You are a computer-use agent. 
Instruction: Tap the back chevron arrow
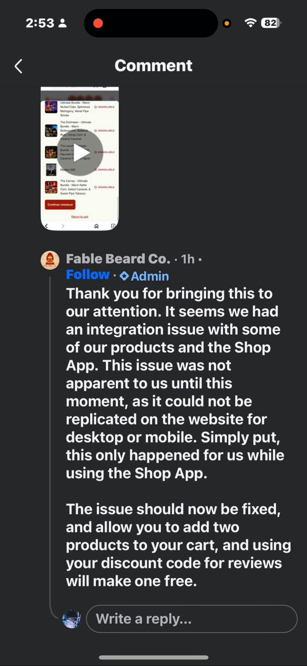18,66
